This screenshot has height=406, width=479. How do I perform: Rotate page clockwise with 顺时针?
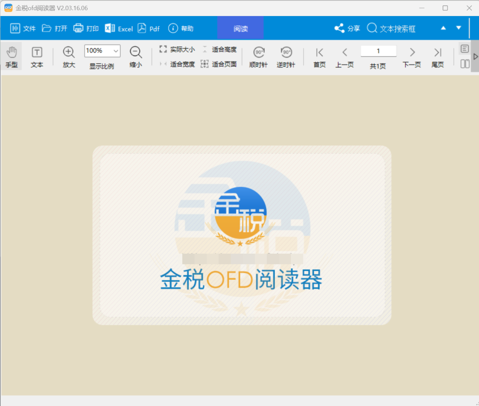coord(258,56)
